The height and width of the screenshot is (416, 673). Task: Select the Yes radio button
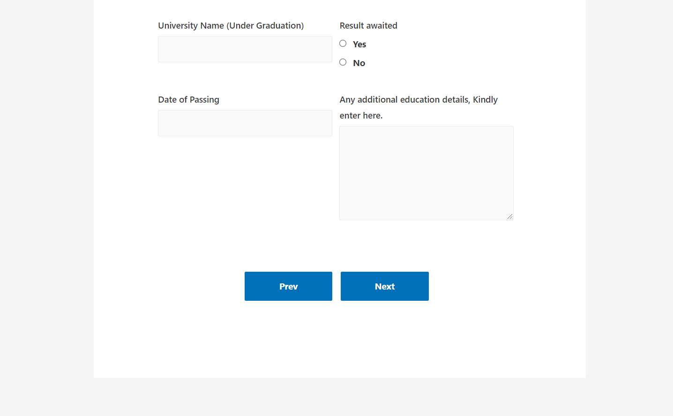[x=343, y=44]
